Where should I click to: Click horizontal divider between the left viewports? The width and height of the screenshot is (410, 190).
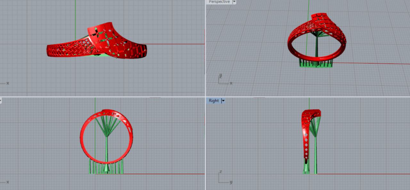(x=102, y=97)
